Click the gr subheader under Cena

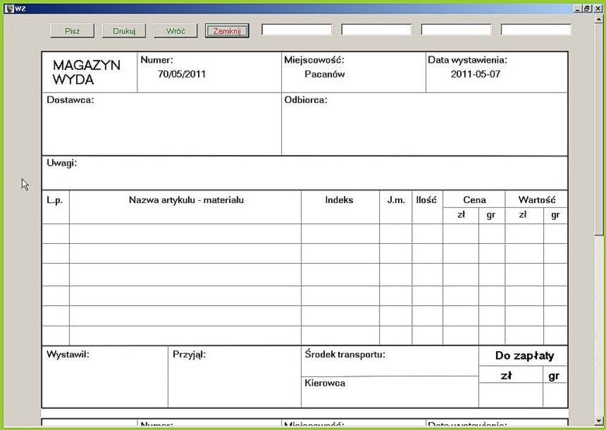pos(491,216)
